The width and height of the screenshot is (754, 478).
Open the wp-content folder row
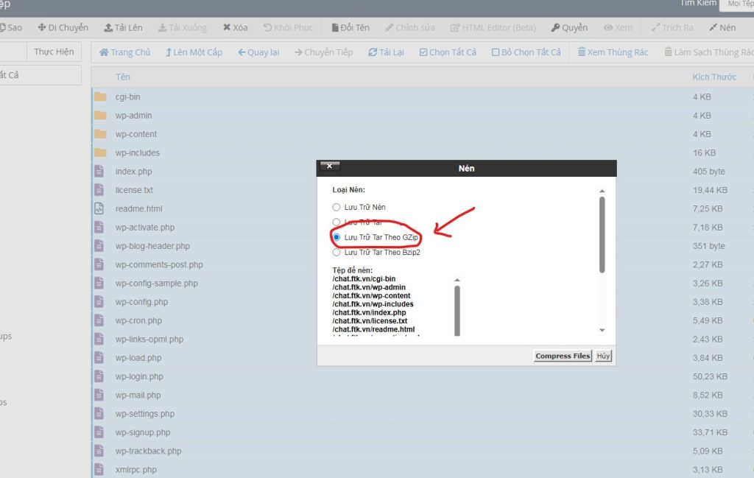[x=136, y=134]
